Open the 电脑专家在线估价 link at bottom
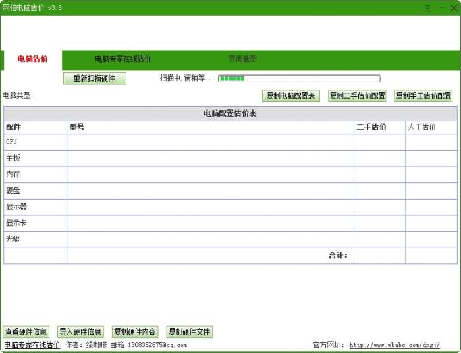 click(x=32, y=345)
